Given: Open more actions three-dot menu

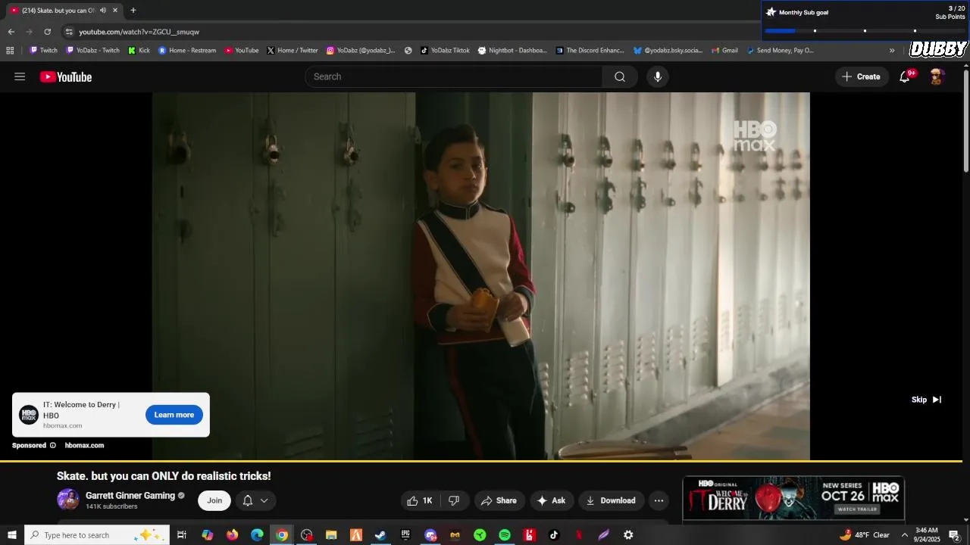Looking at the screenshot, I should click(x=659, y=500).
